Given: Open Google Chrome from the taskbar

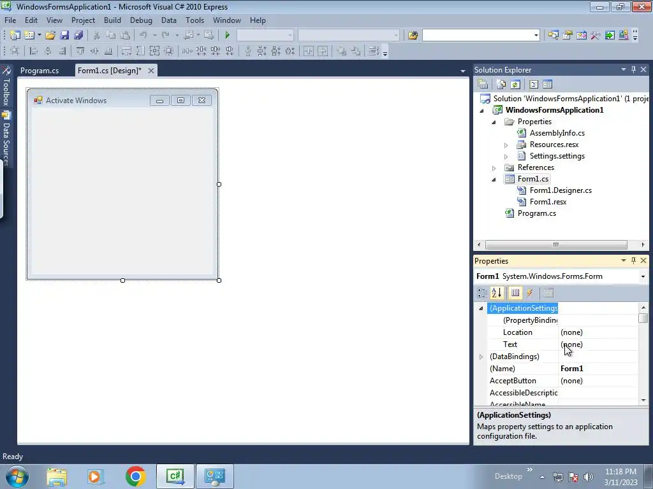Looking at the screenshot, I should click(135, 476).
